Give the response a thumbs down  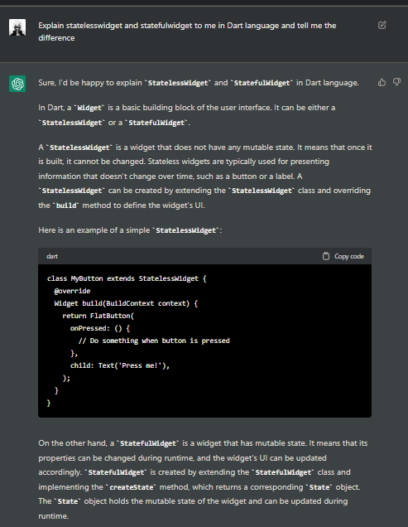[396, 82]
